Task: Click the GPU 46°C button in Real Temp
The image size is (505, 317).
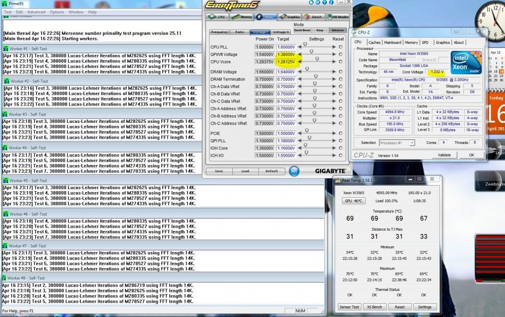Action: pyautogui.click(x=353, y=201)
